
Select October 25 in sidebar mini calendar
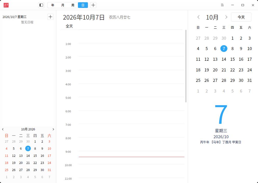7,170
